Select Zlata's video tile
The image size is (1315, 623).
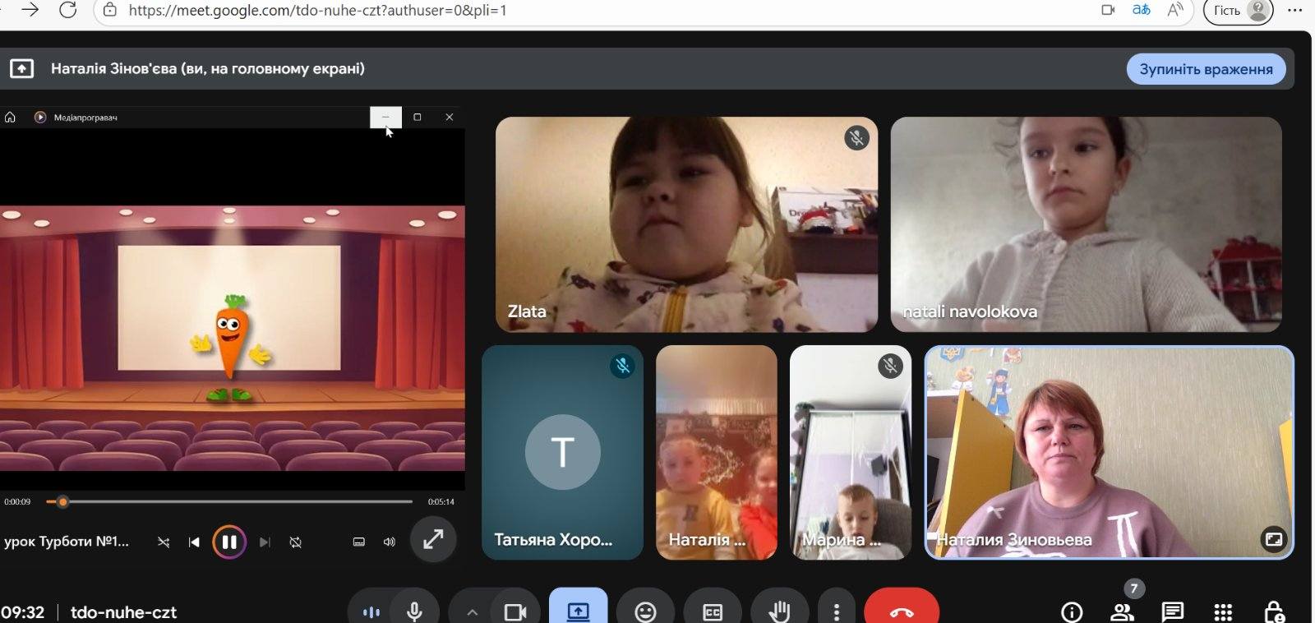point(686,224)
